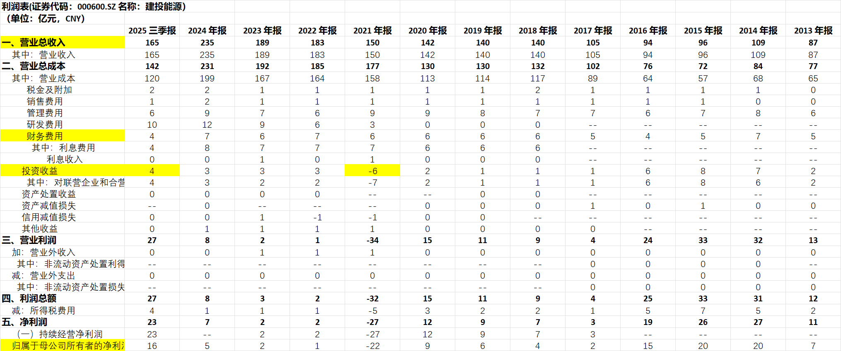This screenshot has width=841, height=351.
Task: Select the highlighted '一、营业总收入' row label
Action: 63,43
